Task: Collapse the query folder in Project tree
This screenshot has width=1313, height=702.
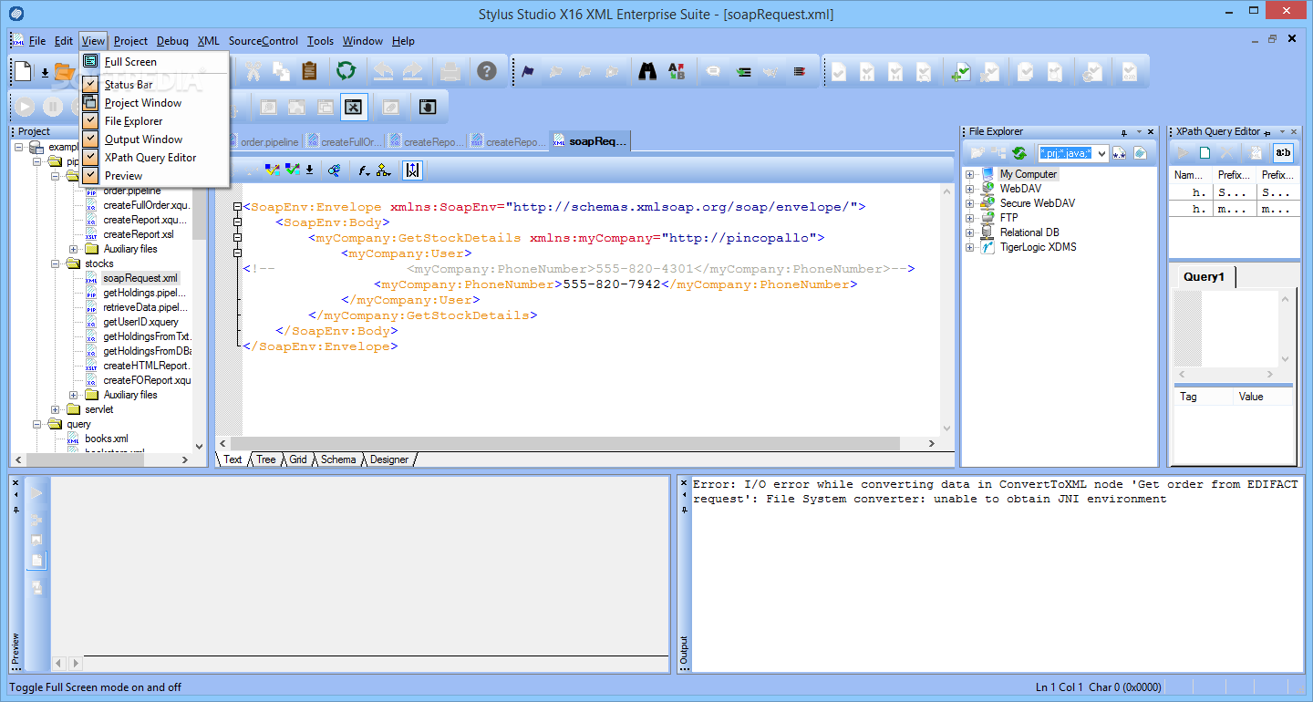Action: point(37,424)
